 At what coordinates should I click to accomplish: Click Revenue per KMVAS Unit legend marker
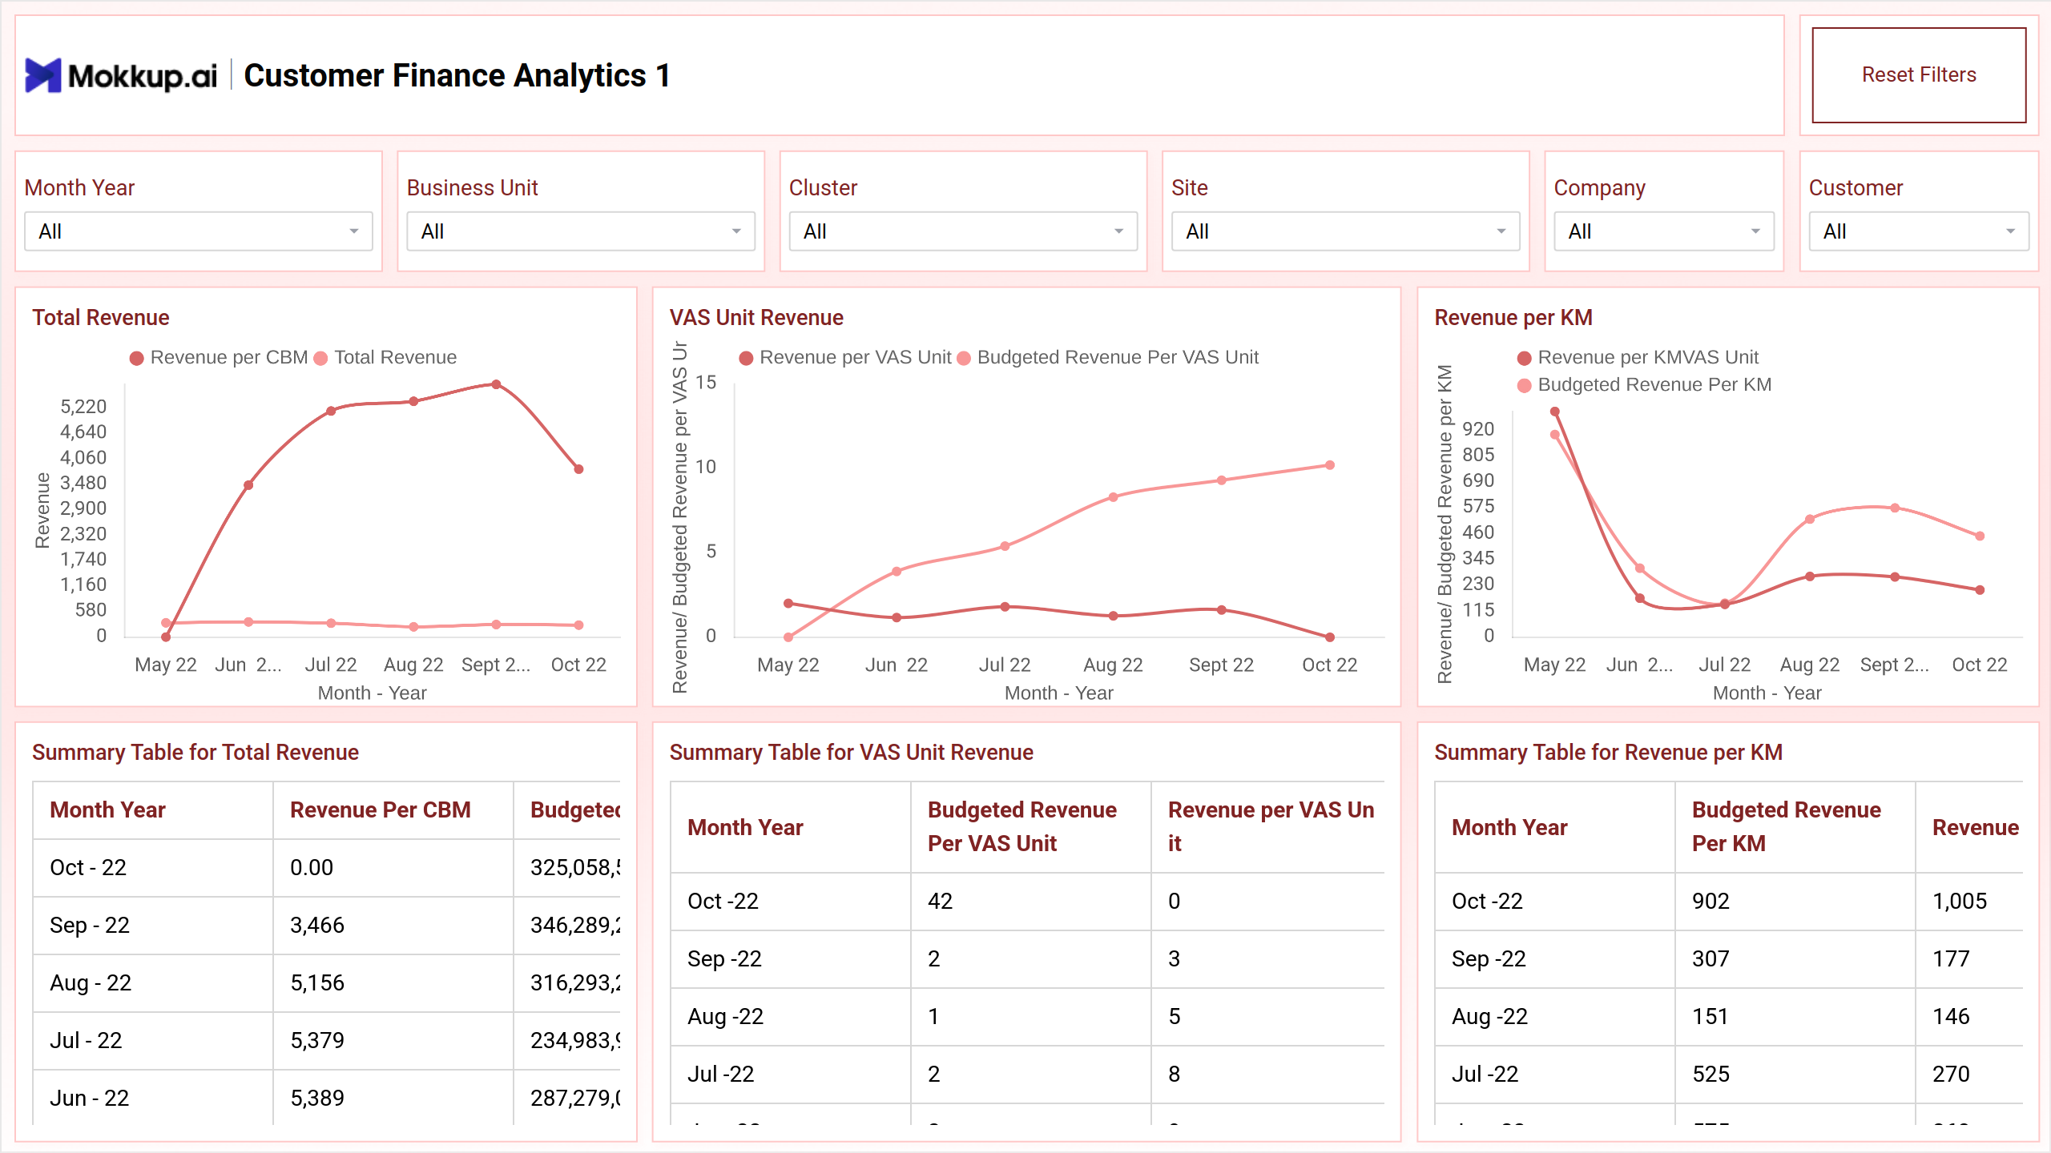[1525, 358]
